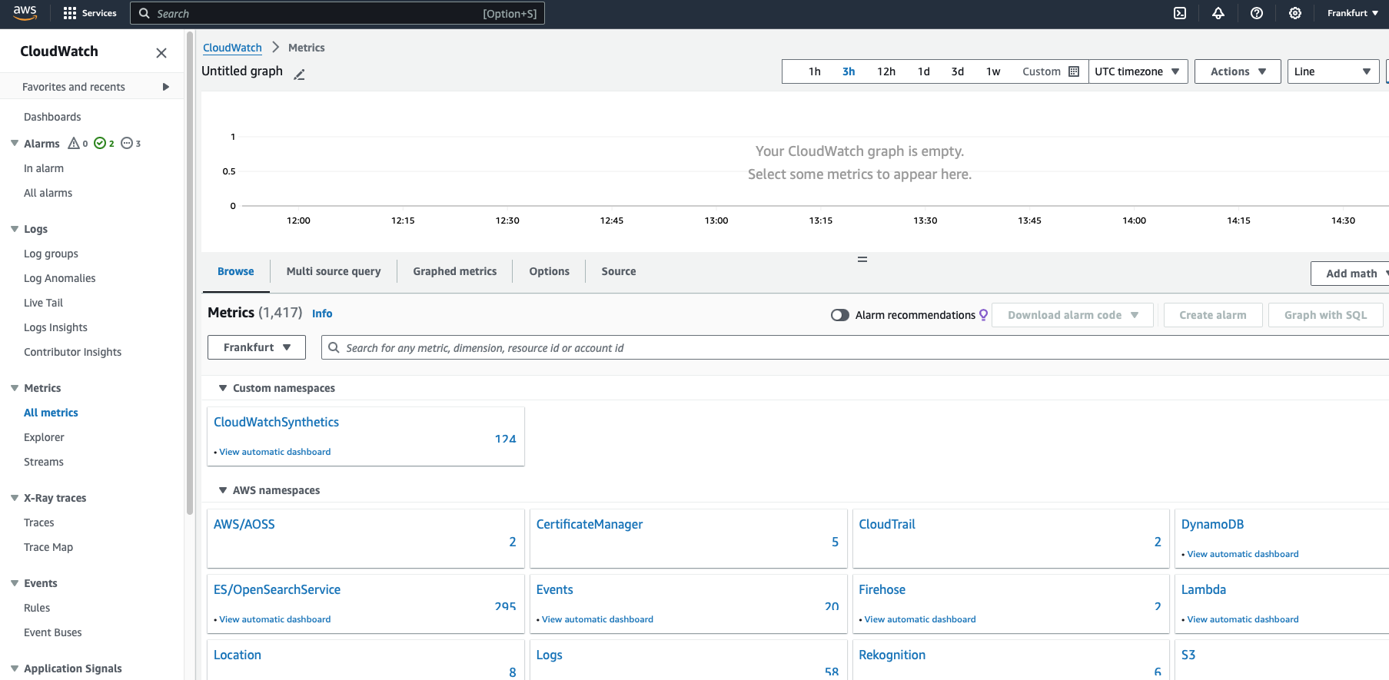Open the AWS home logo
Screen dimensions: 1389x680
25,13
